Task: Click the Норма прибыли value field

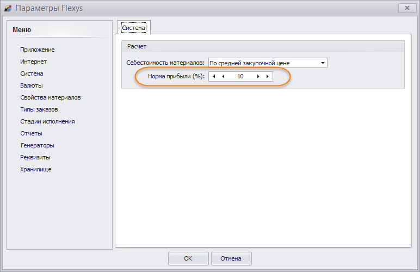Action: [x=240, y=77]
